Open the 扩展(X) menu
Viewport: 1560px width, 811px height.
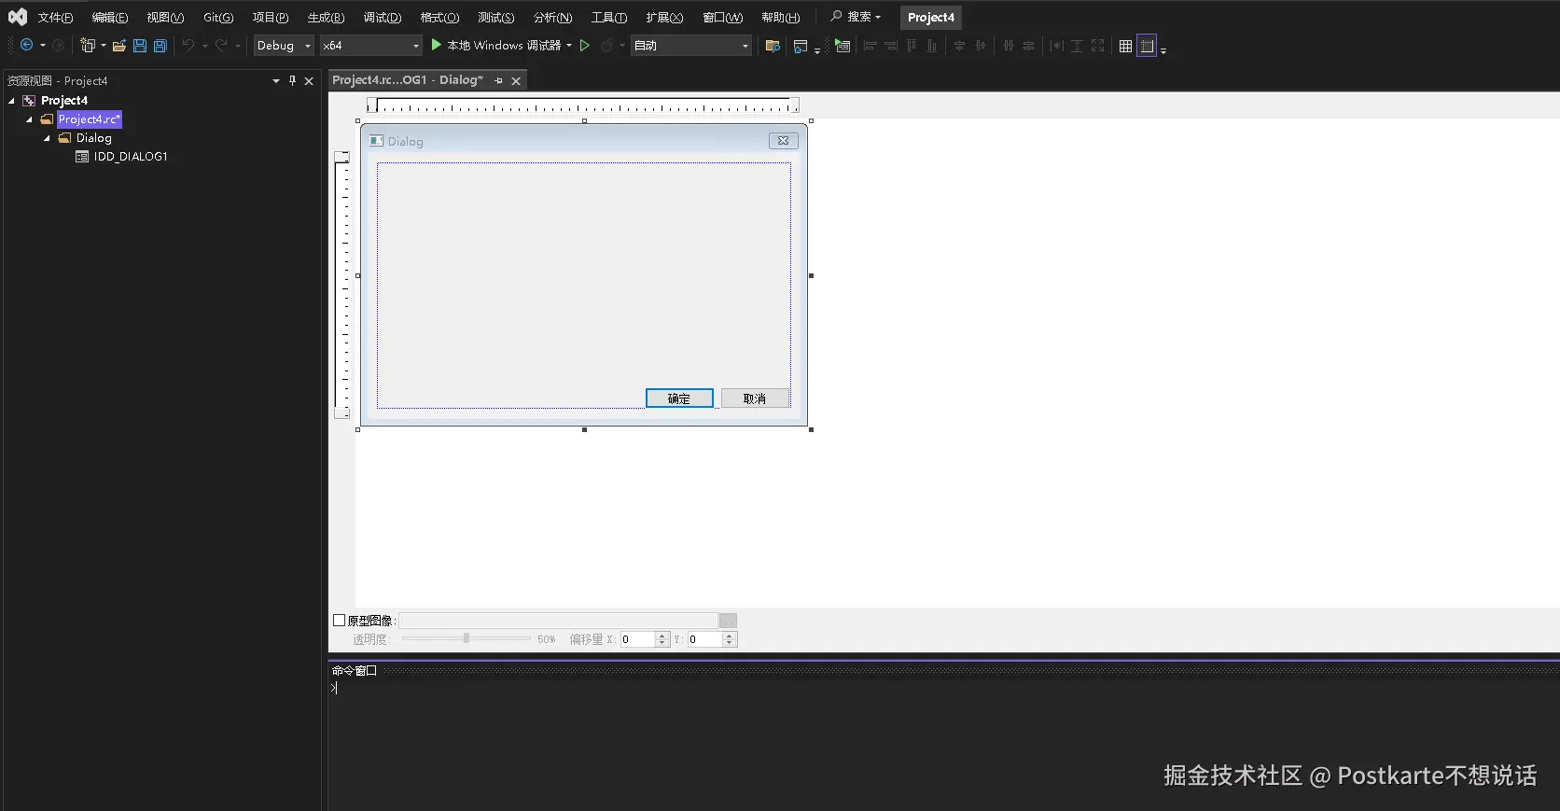click(665, 18)
